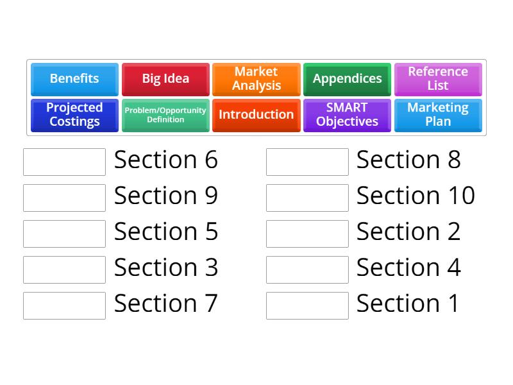Image resolution: width=513 pixels, height=385 pixels.
Task: Select the answer slot for Section 10
Action: tap(307, 198)
